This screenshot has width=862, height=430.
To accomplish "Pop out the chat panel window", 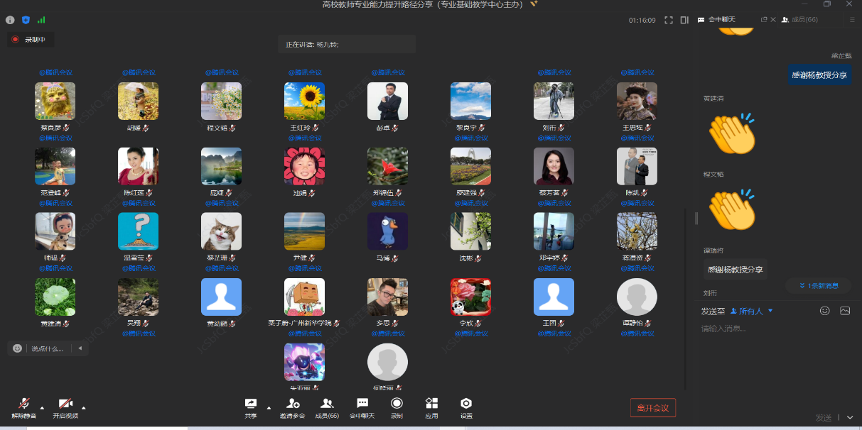I will tap(764, 20).
